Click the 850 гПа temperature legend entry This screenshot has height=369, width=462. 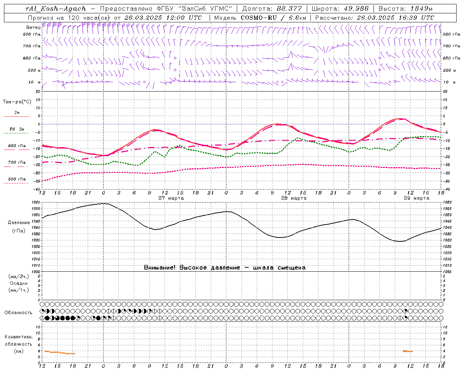coord(17,146)
